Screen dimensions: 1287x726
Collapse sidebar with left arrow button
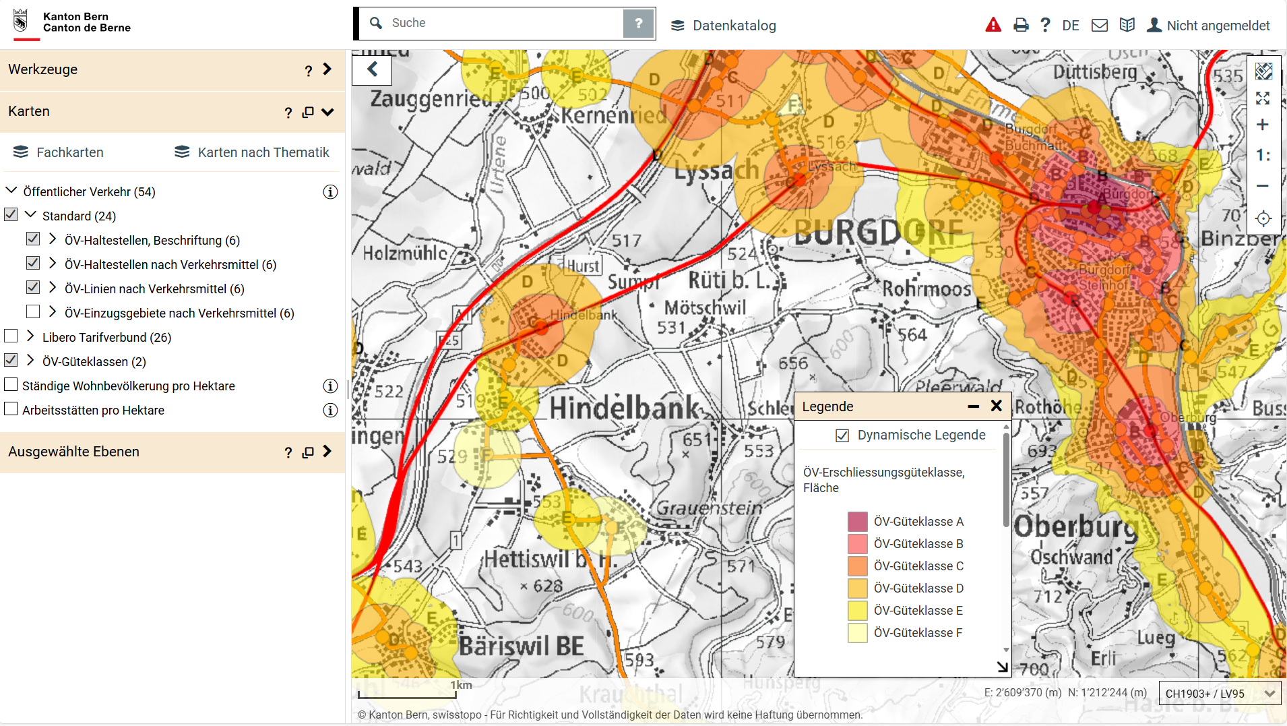coord(372,69)
